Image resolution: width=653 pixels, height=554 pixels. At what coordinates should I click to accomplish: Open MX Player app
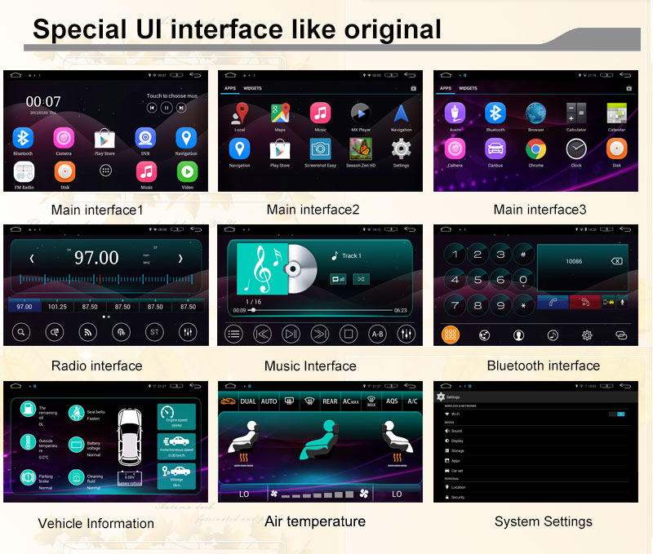point(360,113)
